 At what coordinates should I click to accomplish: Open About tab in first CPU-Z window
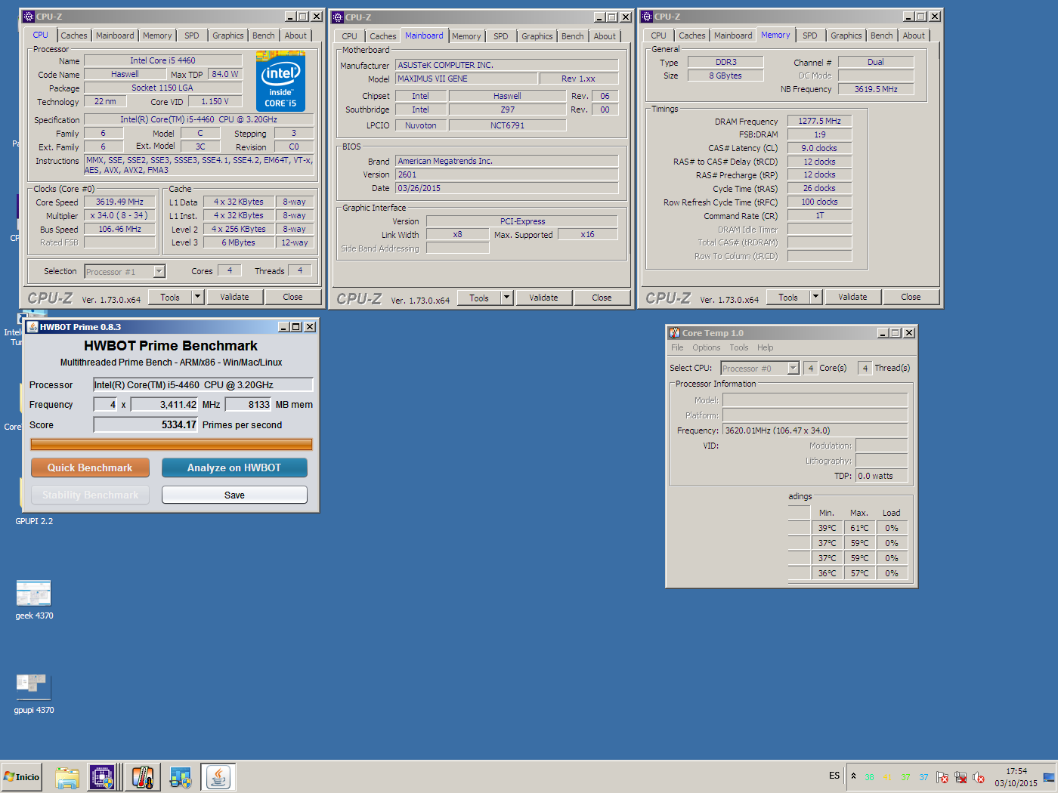coord(295,35)
